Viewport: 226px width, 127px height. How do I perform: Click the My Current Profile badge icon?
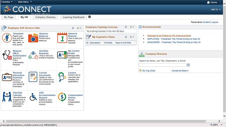click(62, 55)
